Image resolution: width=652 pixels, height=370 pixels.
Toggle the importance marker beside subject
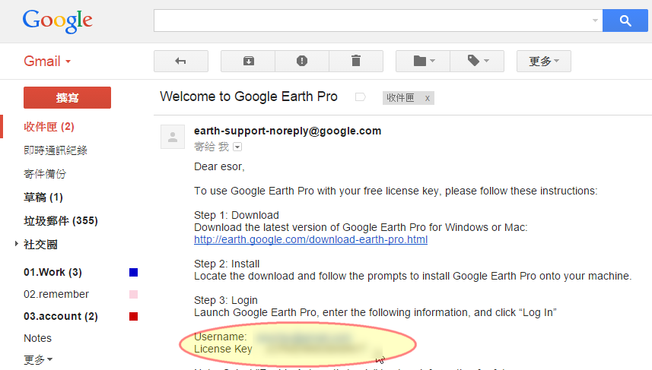point(361,97)
